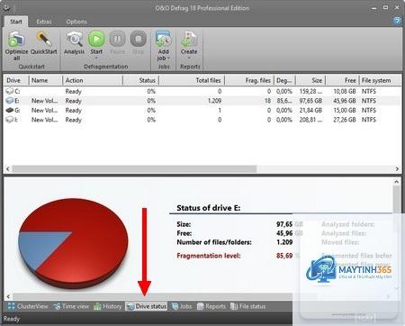Switch to Time view tab
Image resolution: width=405 pixels, height=326 pixels.
(71, 306)
